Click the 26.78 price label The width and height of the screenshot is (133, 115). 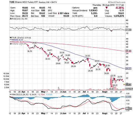[x=98, y=69]
